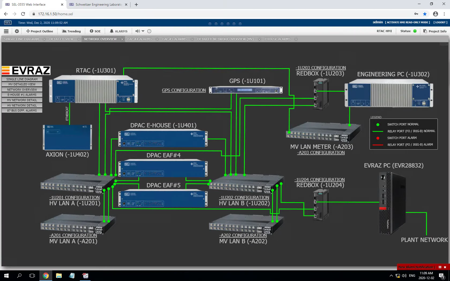Click the EVRAZ logo
Viewport: 450px width, 281px height.
click(x=26, y=70)
